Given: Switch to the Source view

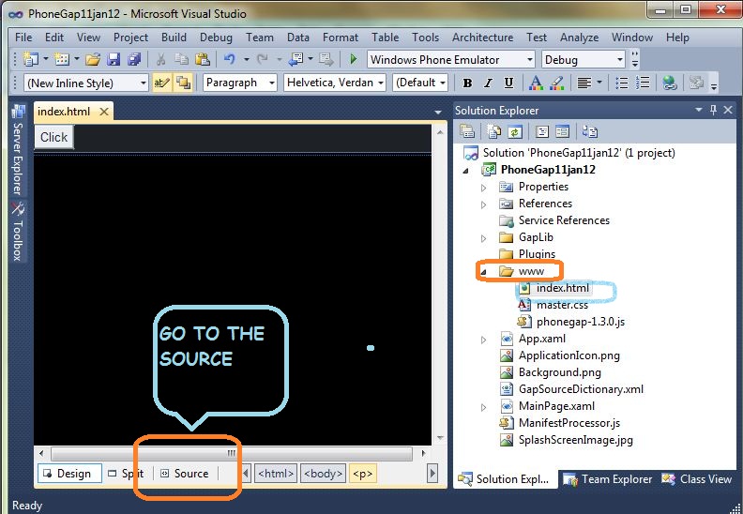Looking at the screenshot, I should click(185, 474).
